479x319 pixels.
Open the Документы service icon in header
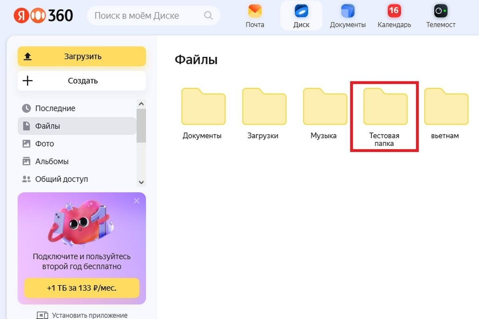coord(348,16)
